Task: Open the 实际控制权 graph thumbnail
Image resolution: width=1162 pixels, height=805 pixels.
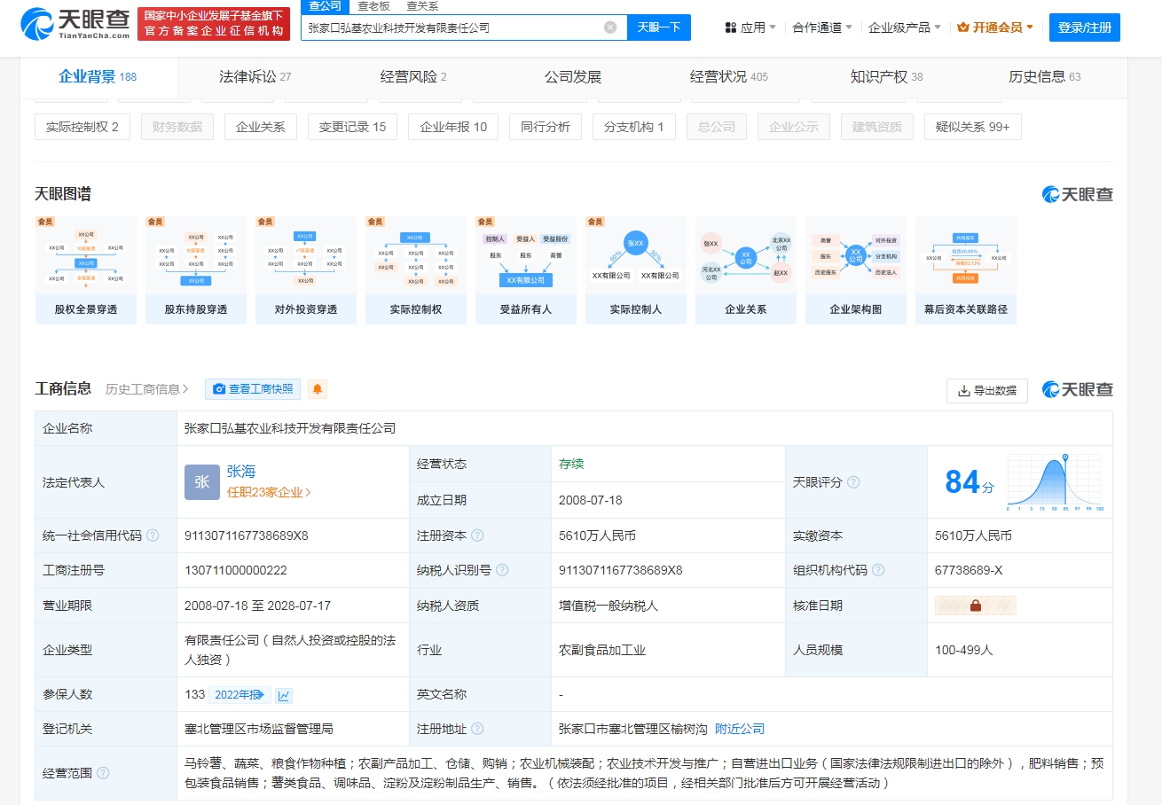Action: pos(416,270)
